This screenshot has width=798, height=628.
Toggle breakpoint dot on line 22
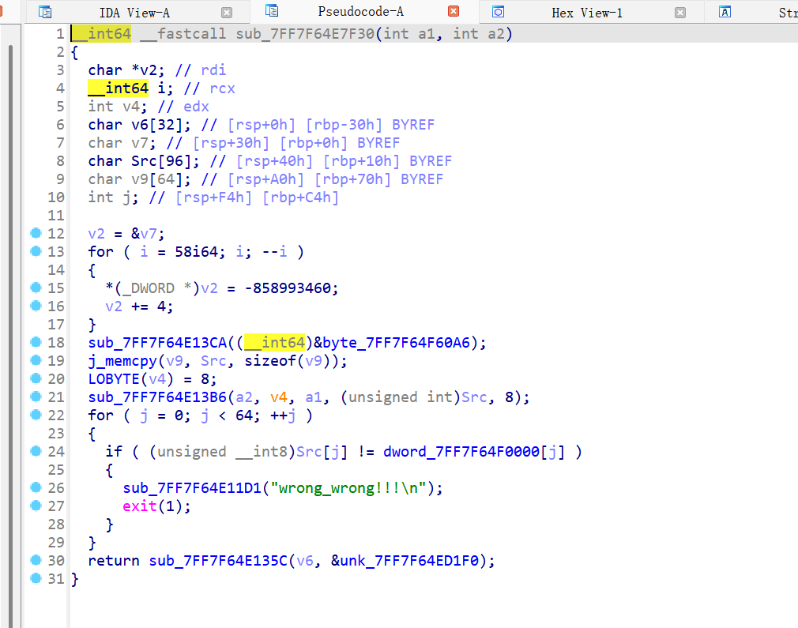pyautogui.click(x=36, y=415)
